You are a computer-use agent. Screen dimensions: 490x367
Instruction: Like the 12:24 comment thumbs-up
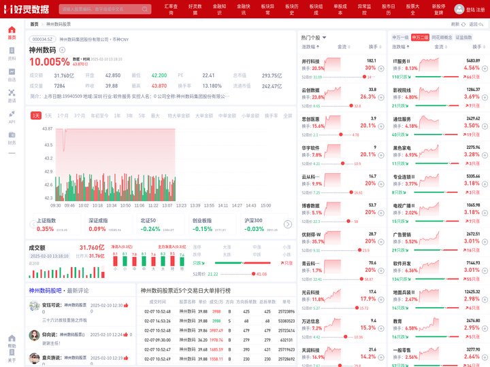pyautogui.click(x=125, y=334)
